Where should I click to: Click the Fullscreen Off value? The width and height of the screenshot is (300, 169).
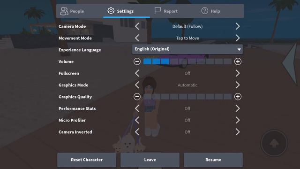pos(187,73)
